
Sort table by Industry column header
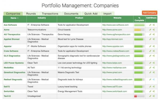pos(42,18)
